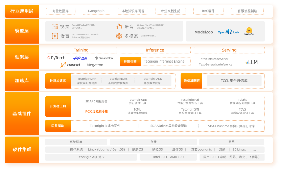Click the PyTorch logo
This screenshot has height=171, width=281.
pyautogui.click(x=56, y=58)
